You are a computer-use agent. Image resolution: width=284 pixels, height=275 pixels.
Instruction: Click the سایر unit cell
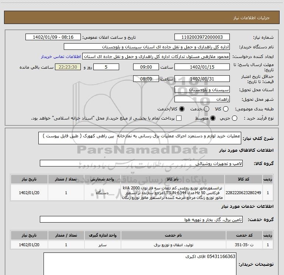(x=103, y=245)
